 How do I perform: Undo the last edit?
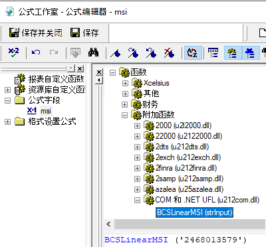pos(36,52)
